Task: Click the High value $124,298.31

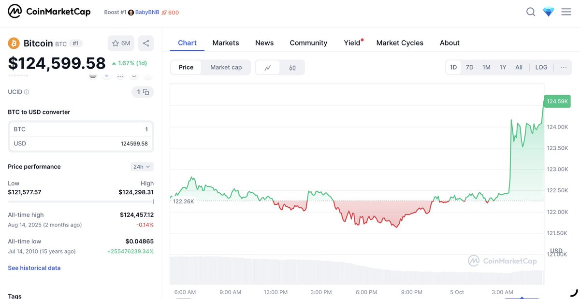Action: [136, 192]
